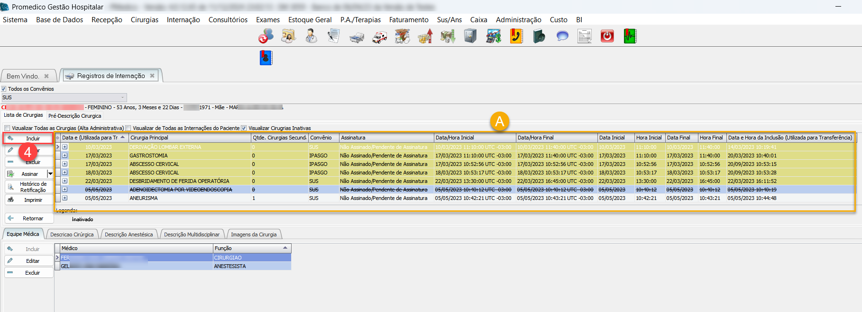Uncheck the Todos os Convênios checkbox
Screen dimensions: 862x312
coord(4,89)
